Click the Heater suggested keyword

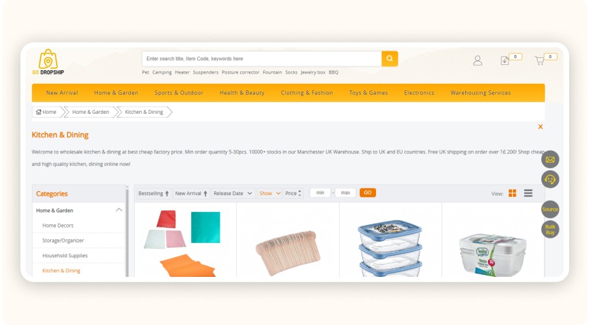tap(182, 72)
